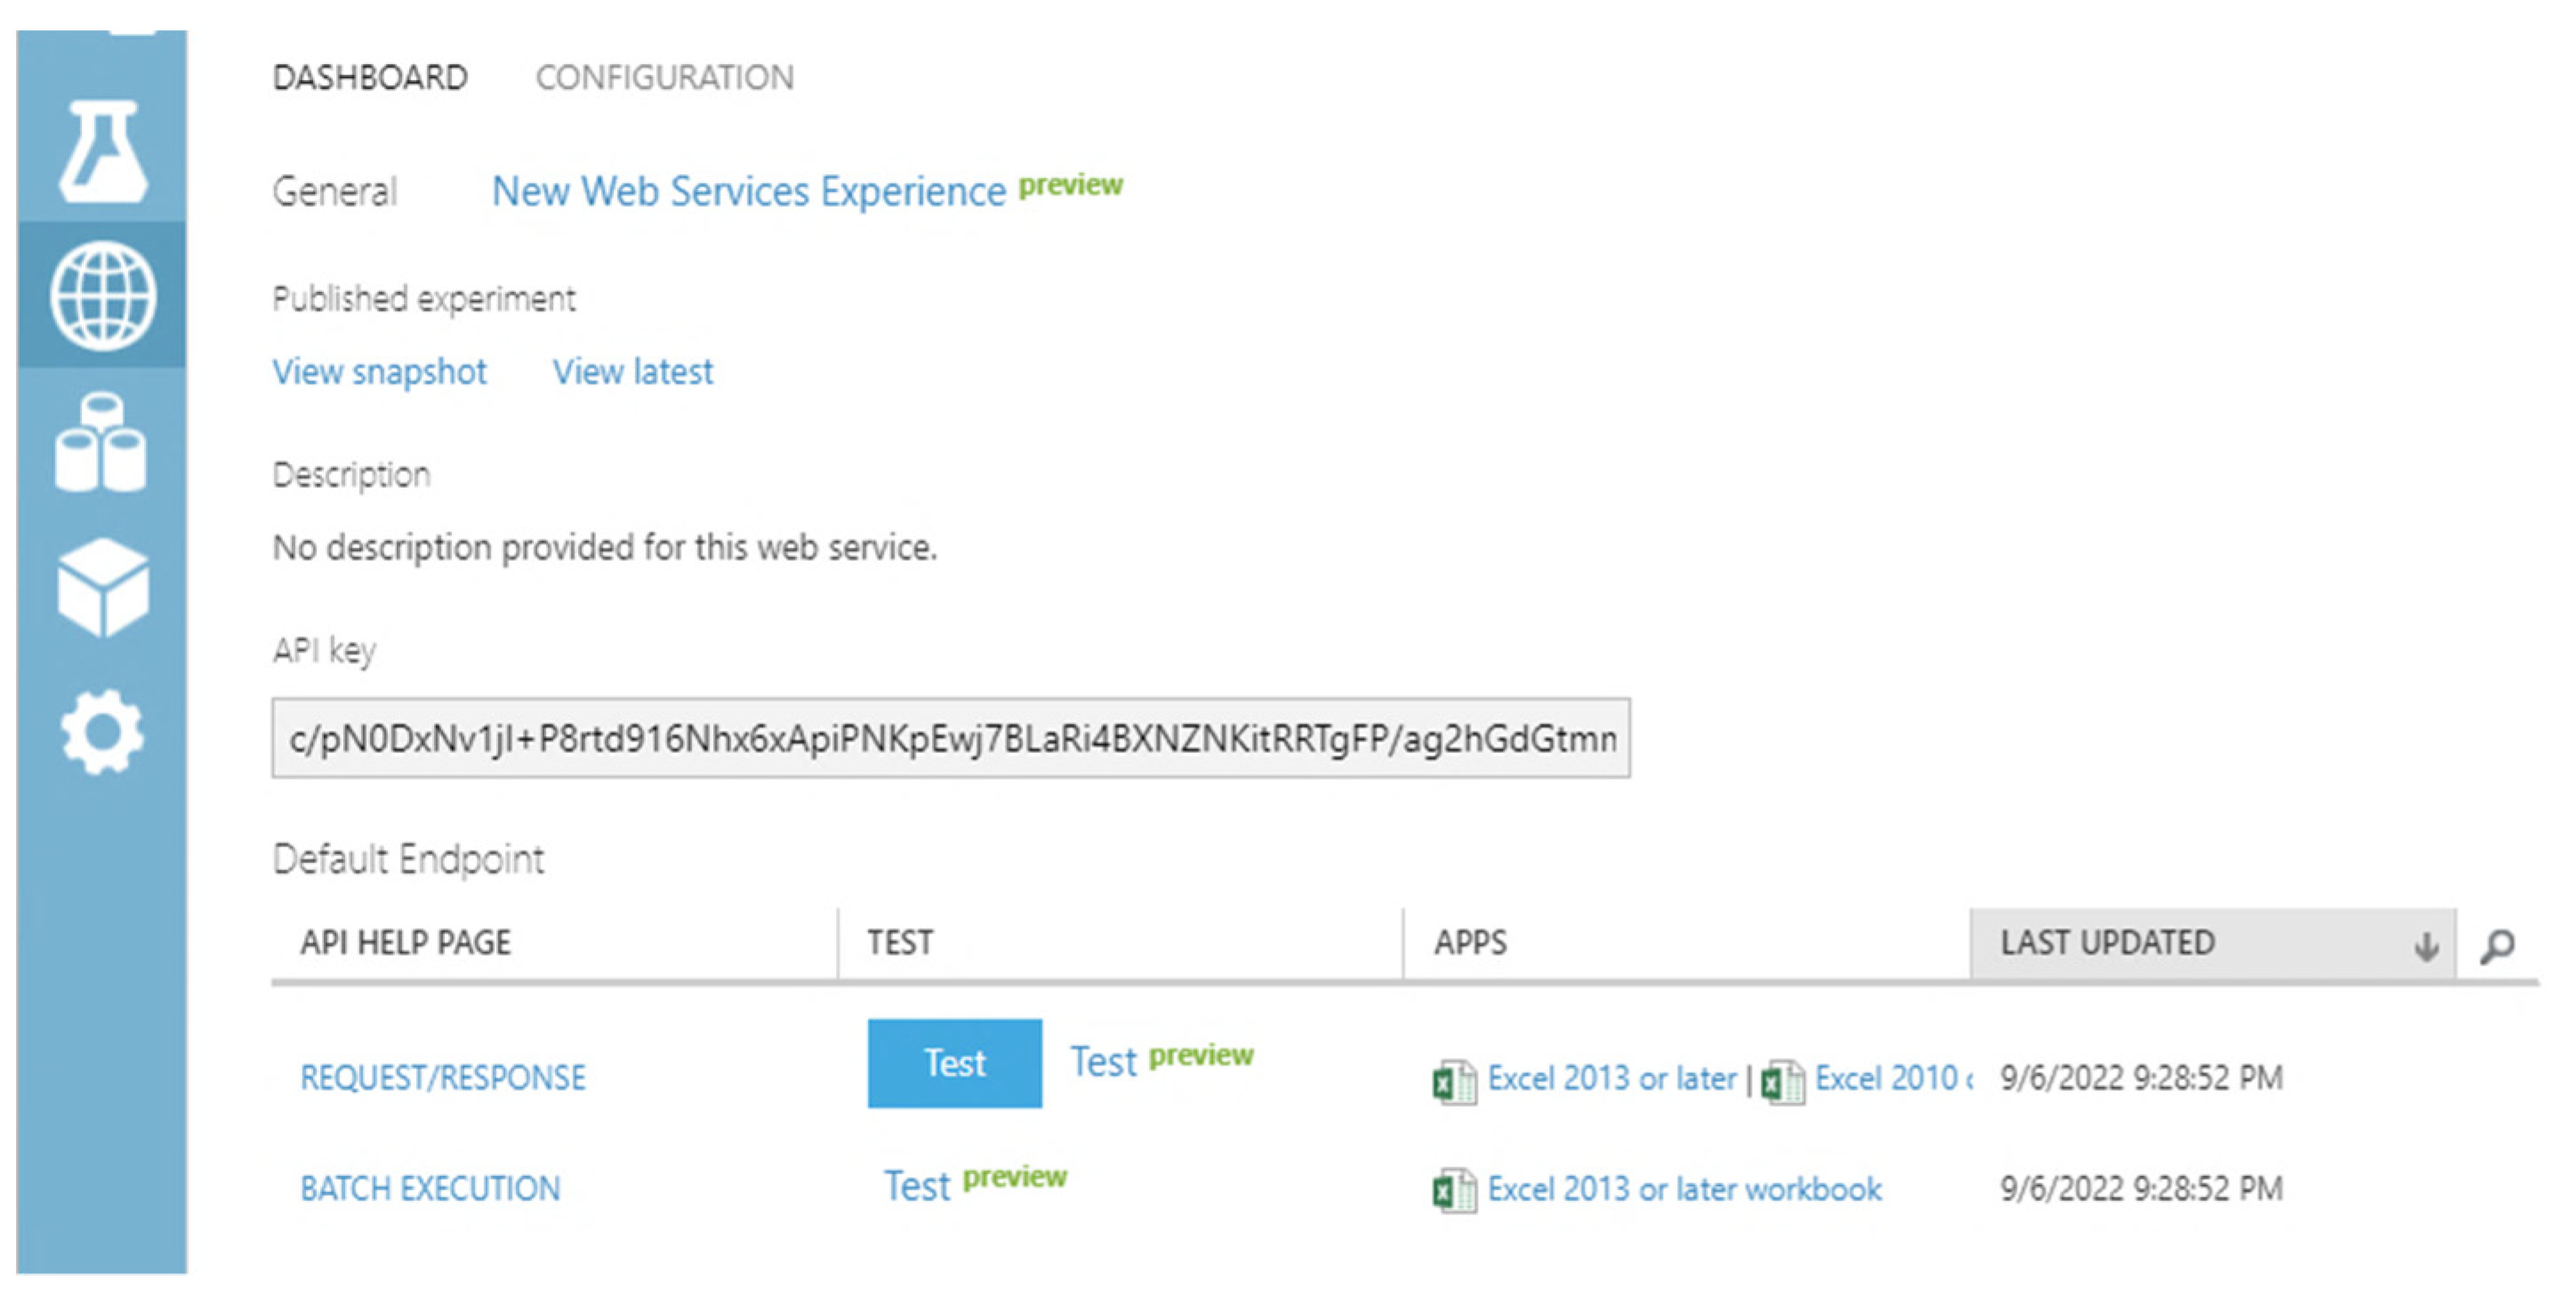Open the REQUEST/RESPONSE API help page
Viewport: 2571px width, 1296px height.
pos(443,1077)
